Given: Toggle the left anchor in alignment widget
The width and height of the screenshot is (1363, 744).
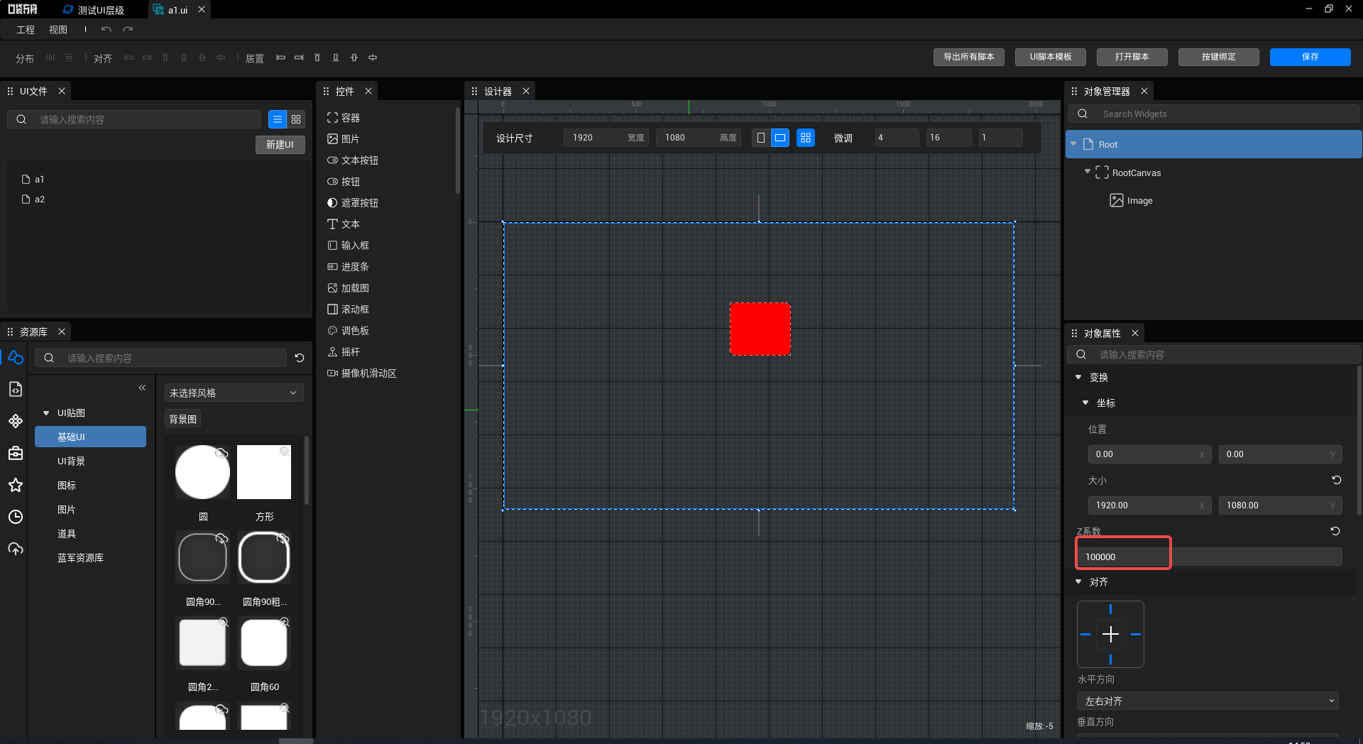Looking at the screenshot, I should (x=1085, y=635).
